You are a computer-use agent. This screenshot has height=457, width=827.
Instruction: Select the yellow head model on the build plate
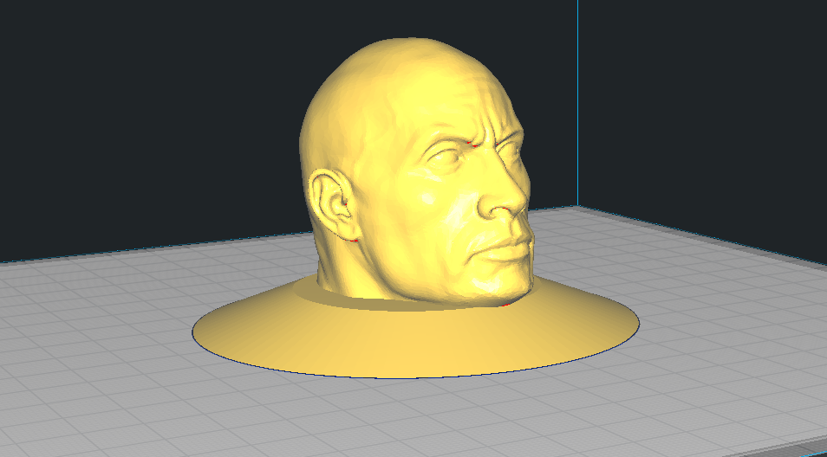click(x=417, y=174)
